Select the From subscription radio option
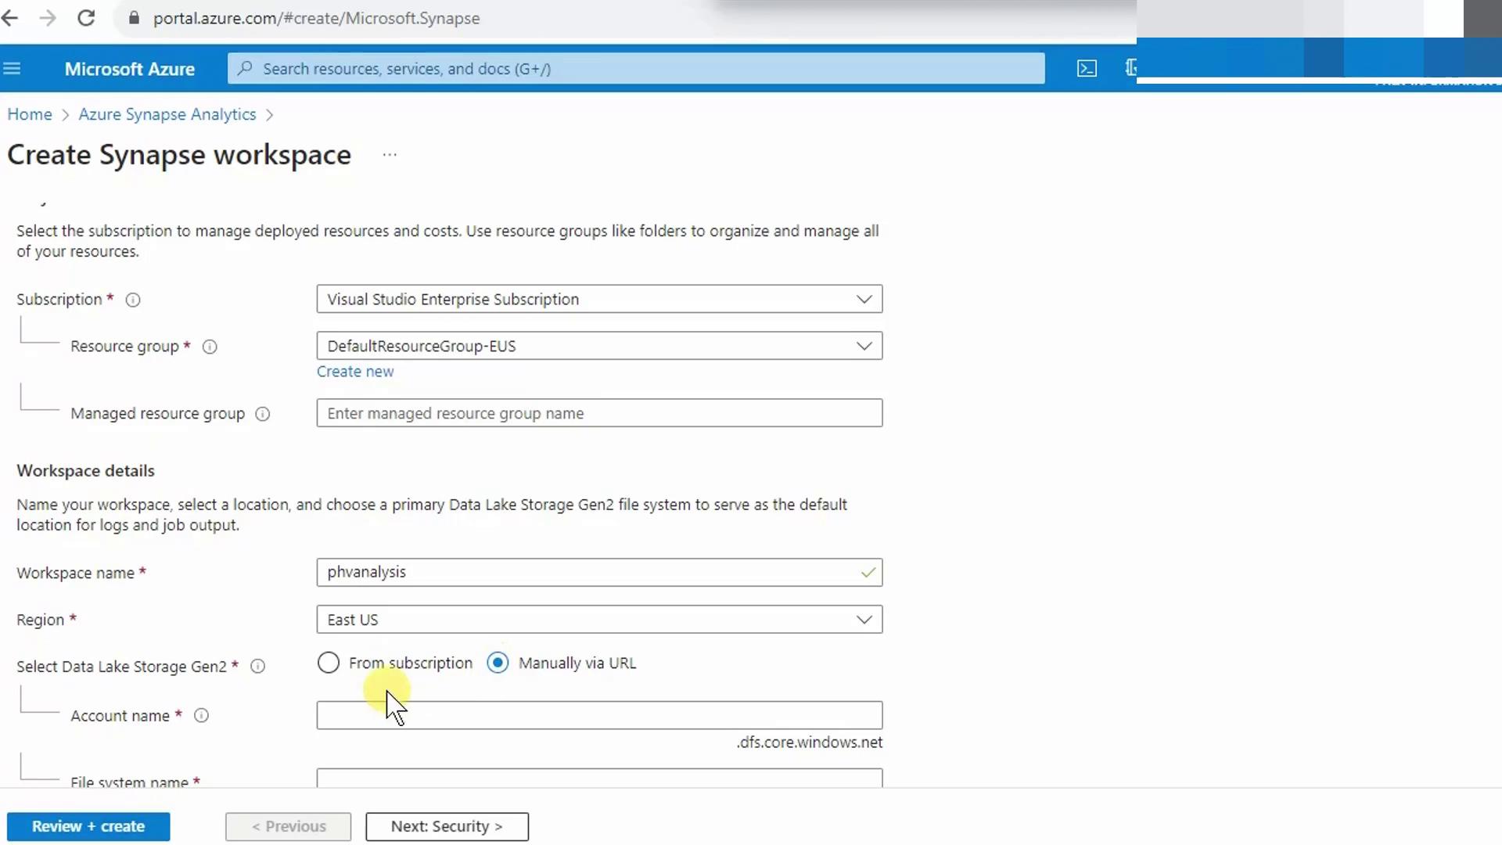1502x845 pixels. click(329, 663)
